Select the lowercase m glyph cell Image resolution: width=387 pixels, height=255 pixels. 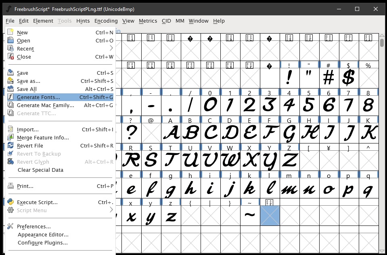pyautogui.click(x=289, y=188)
